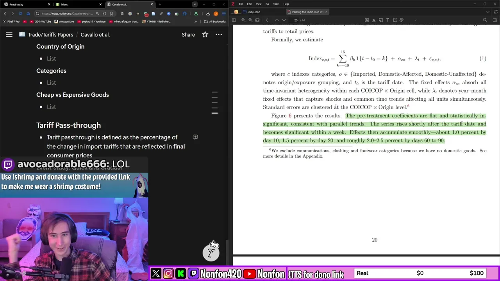Open the browser extensions puzzle icon
This screenshot has width=500, height=281.
pyautogui.click(x=184, y=14)
